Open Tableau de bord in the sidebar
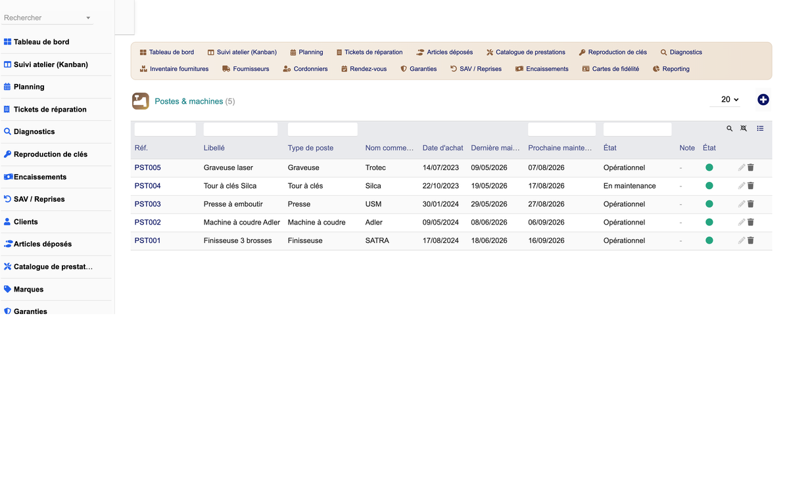Screen dimensions: 789x488 41,42
